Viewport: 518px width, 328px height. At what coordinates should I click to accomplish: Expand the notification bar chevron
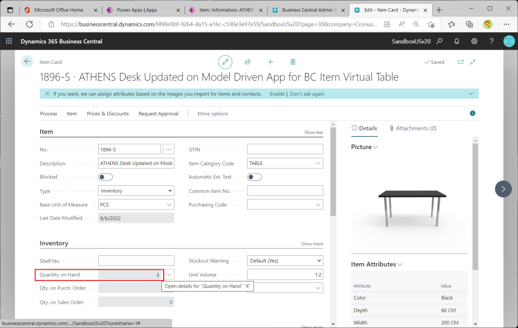471,94
